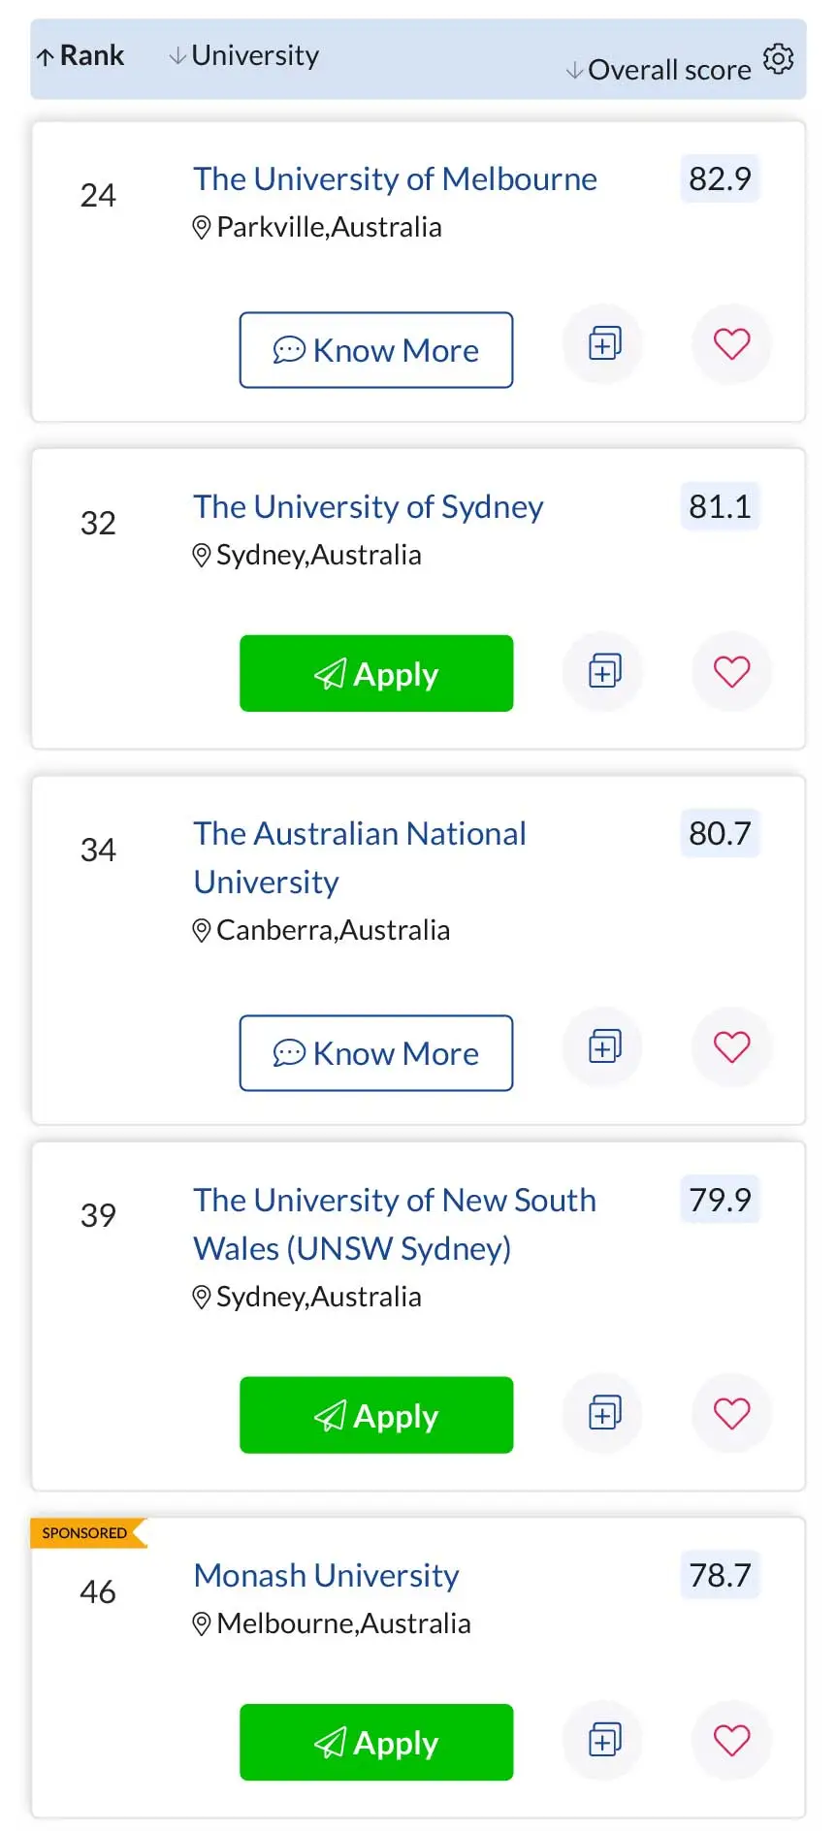Open the settings gear in the table header
The width and height of the screenshot is (837, 1831).
[778, 58]
